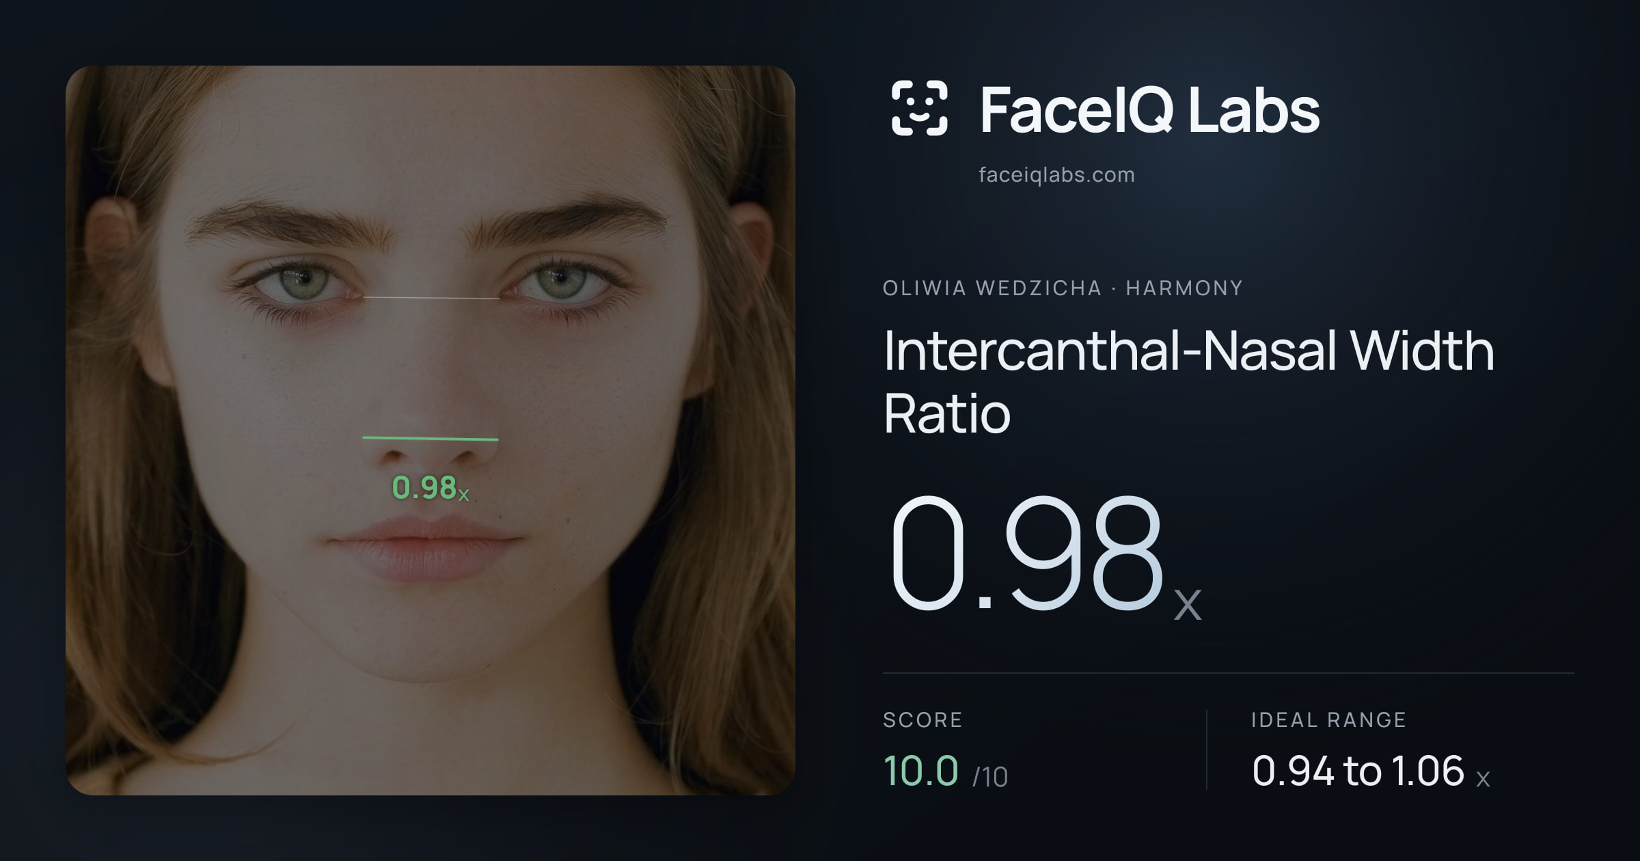Select the Intercanthal-Nasal Width Ratio heading
1640x861 pixels.
(x=1188, y=381)
